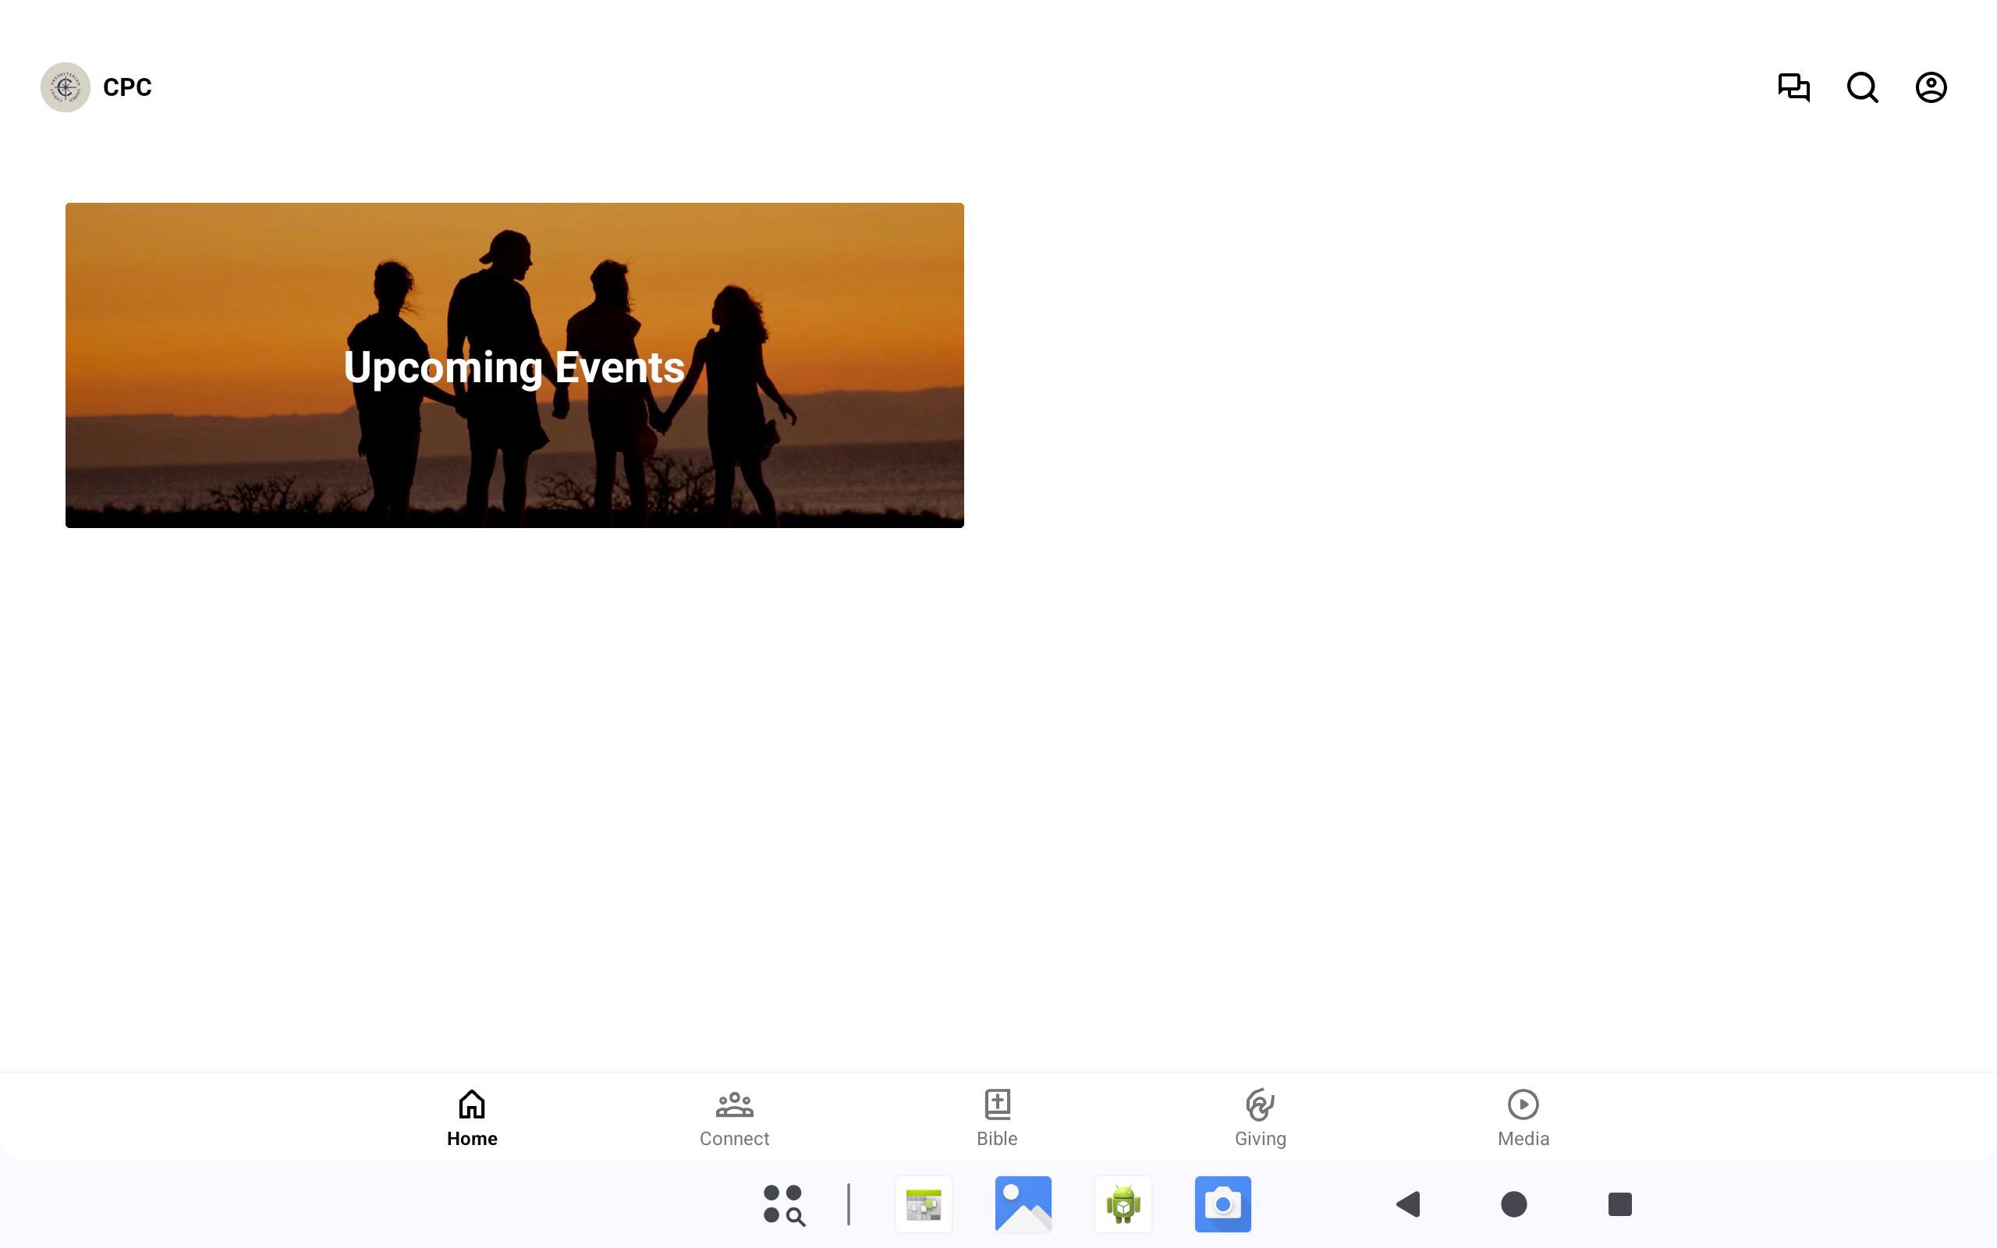Launch the green Android app icon

(1123, 1204)
